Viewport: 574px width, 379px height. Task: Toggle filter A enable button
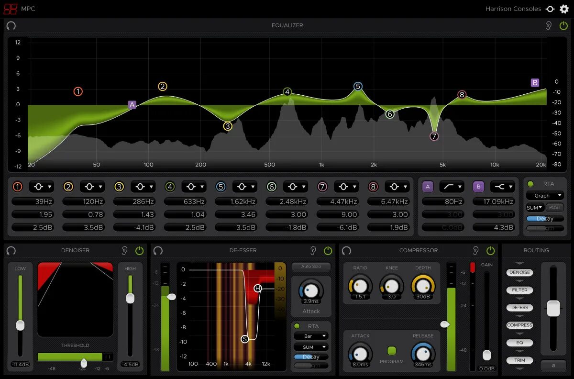click(x=428, y=187)
